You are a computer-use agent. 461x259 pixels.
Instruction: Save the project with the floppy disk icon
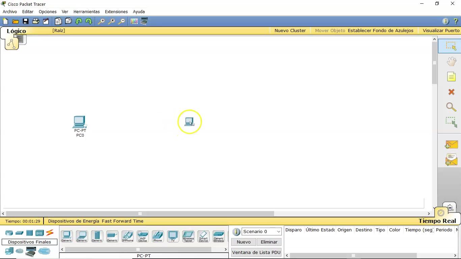click(26, 21)
